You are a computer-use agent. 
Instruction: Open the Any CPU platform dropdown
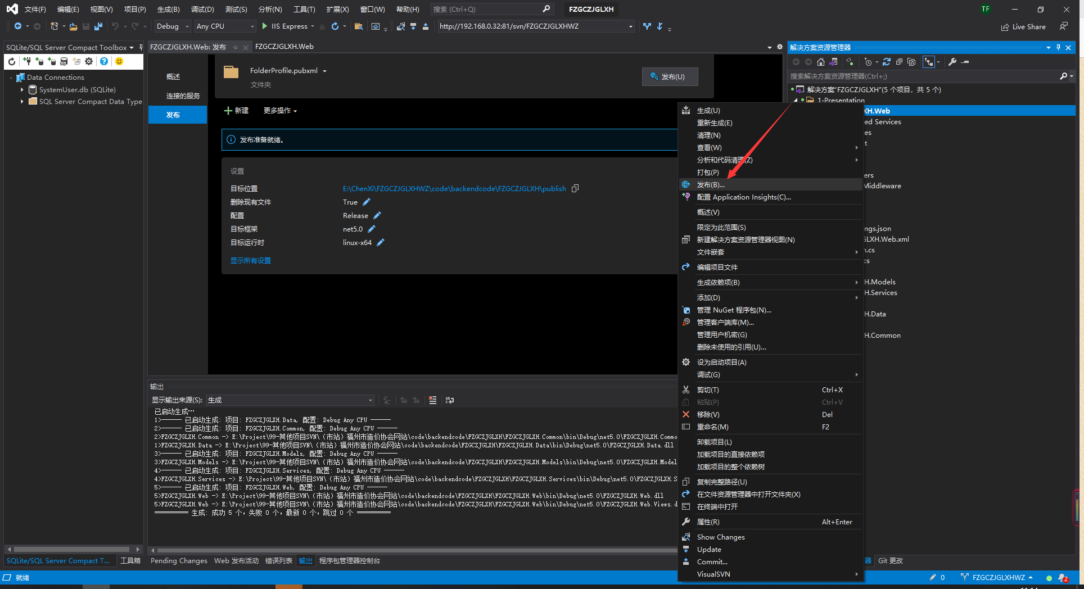(x=225, y=26)
